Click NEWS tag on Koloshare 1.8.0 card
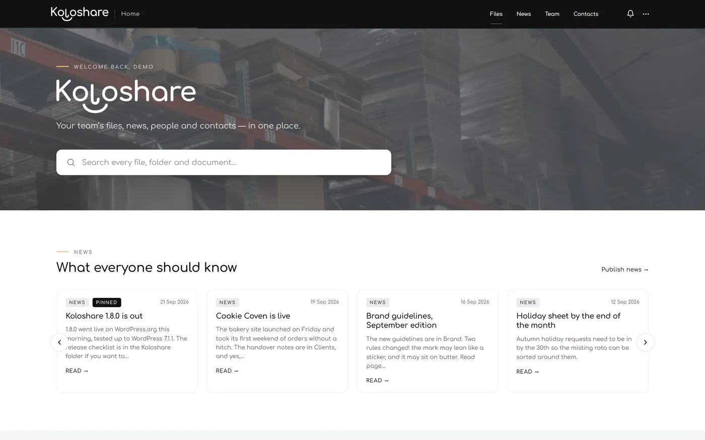Image resolution: width=705 pixels, height=440 pixels. click(77, 302)
